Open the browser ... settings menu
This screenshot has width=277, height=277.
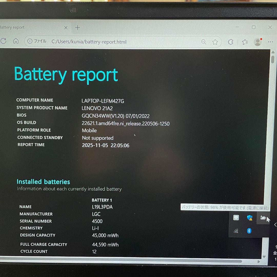271,42
